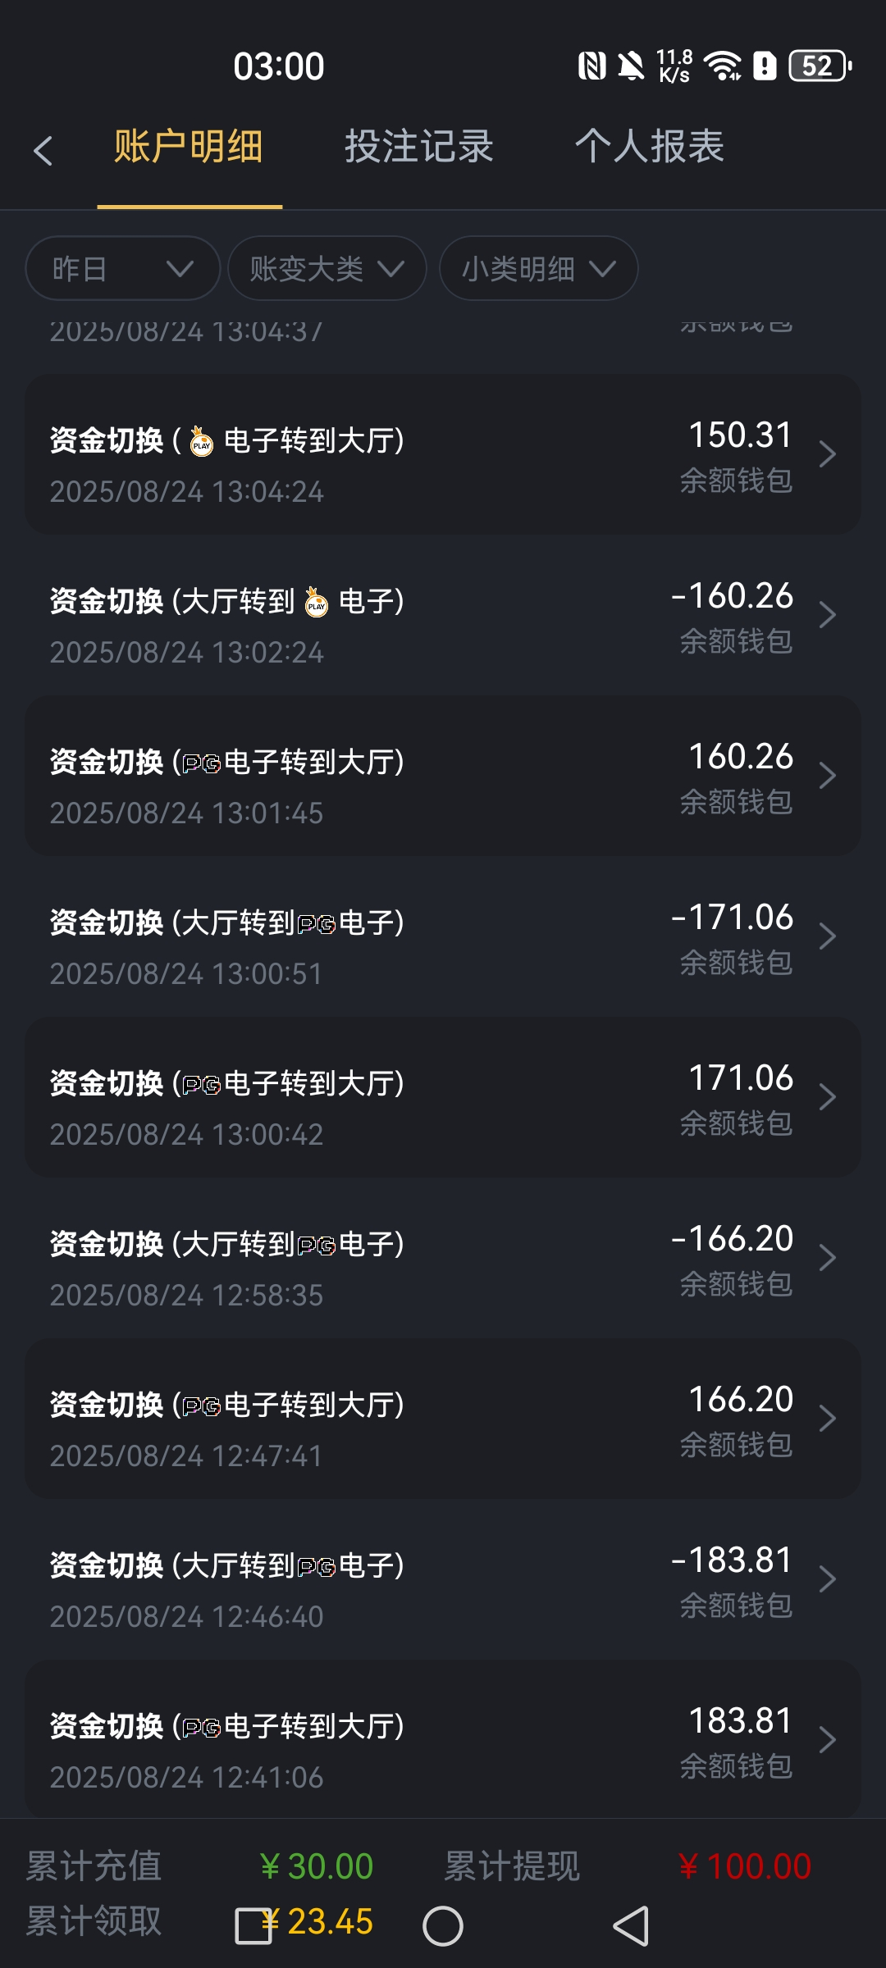Screen dimensions: 886x1968
Task: Tap the back arrow icon
Action: [43, 151]
